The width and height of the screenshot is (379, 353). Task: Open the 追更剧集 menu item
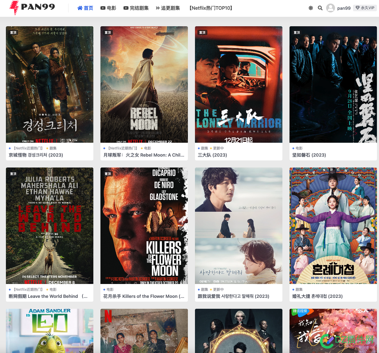[x=168, y=8]
